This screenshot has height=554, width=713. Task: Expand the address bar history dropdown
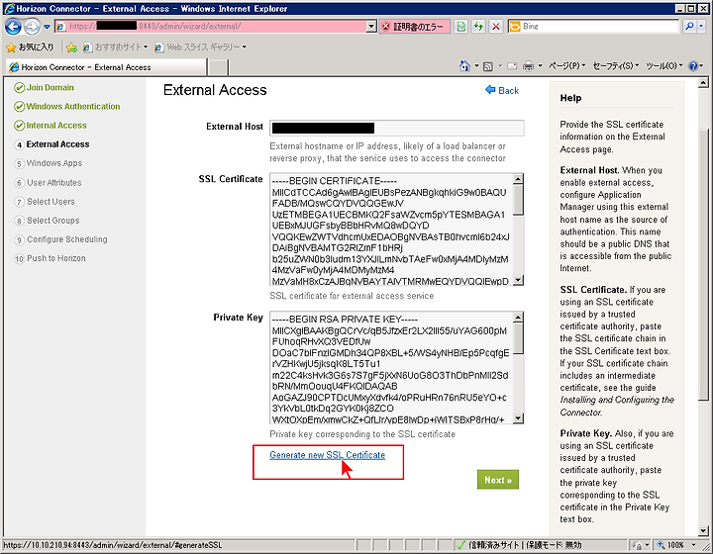(371, 27)
